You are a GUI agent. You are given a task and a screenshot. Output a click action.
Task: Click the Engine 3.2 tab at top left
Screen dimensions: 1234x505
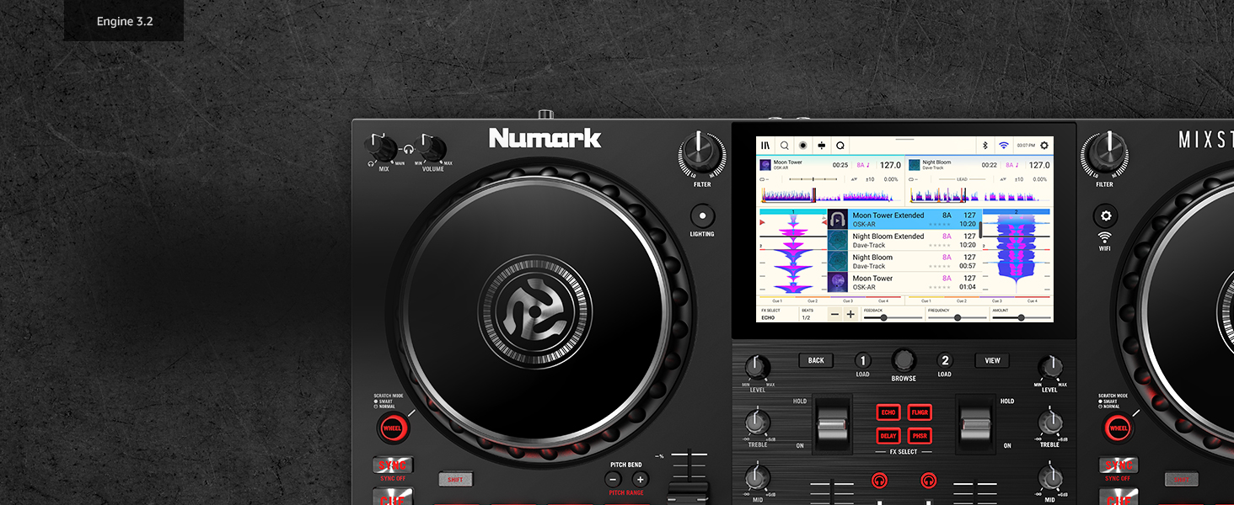pyautogui.click(x=123, y=21)
